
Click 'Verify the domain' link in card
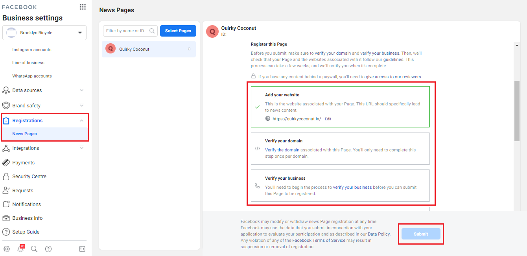282,150
